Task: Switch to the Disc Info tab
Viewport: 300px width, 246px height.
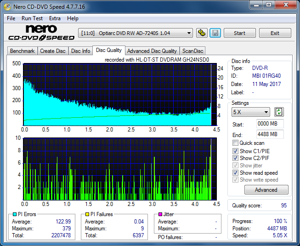Action: pos(80,51)
